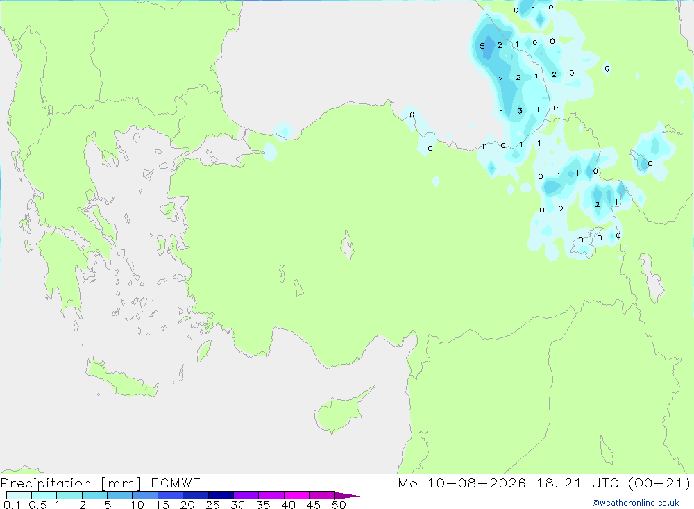
Task: Click the island of Crete on the map
Action: pos(121,378)
